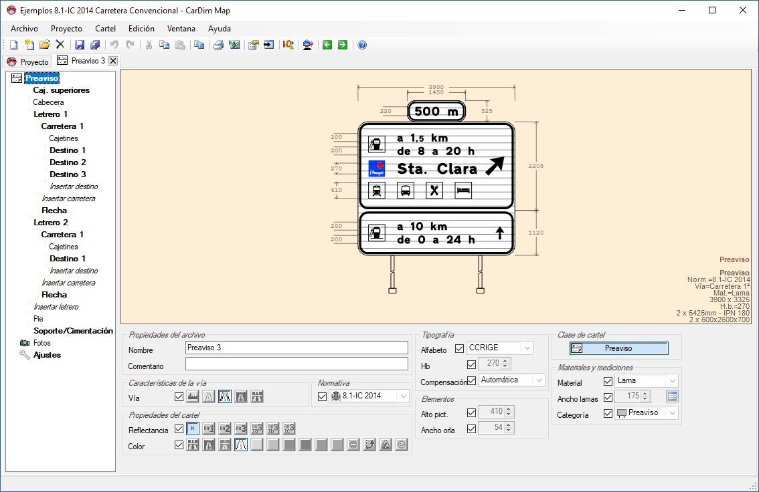Click the print icon in the toolbar
The width and height of the screenshot is (759, 492).
click(218, 45)
